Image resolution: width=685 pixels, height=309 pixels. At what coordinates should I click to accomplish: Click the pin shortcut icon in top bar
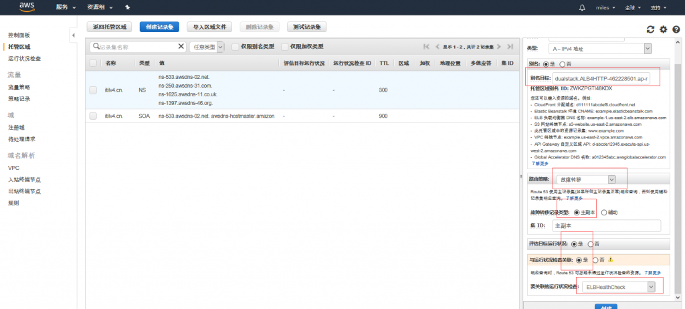click(128, 7)
